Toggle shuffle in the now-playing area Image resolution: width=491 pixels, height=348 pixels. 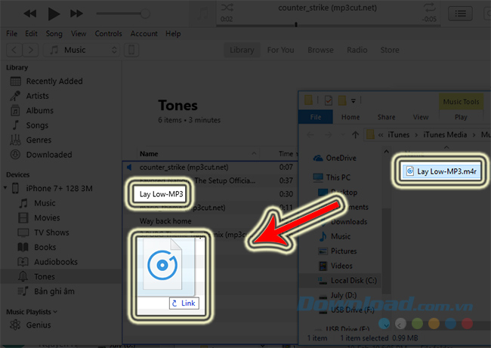(227, 8)
